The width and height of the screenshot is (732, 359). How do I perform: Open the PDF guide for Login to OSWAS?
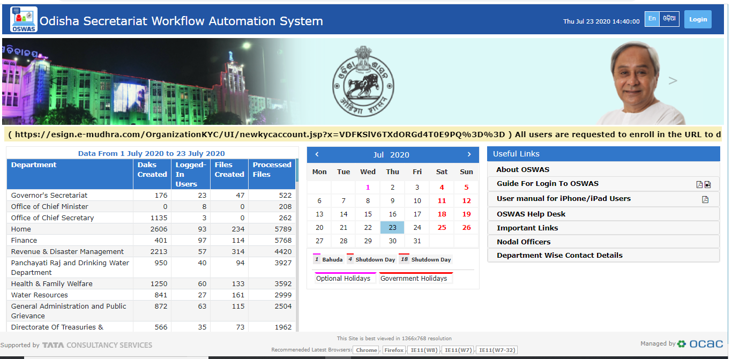pyautogui.click(x=699, y=184)
